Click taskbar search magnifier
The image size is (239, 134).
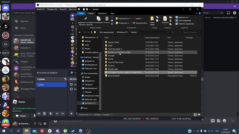click(x=11, y=131)
